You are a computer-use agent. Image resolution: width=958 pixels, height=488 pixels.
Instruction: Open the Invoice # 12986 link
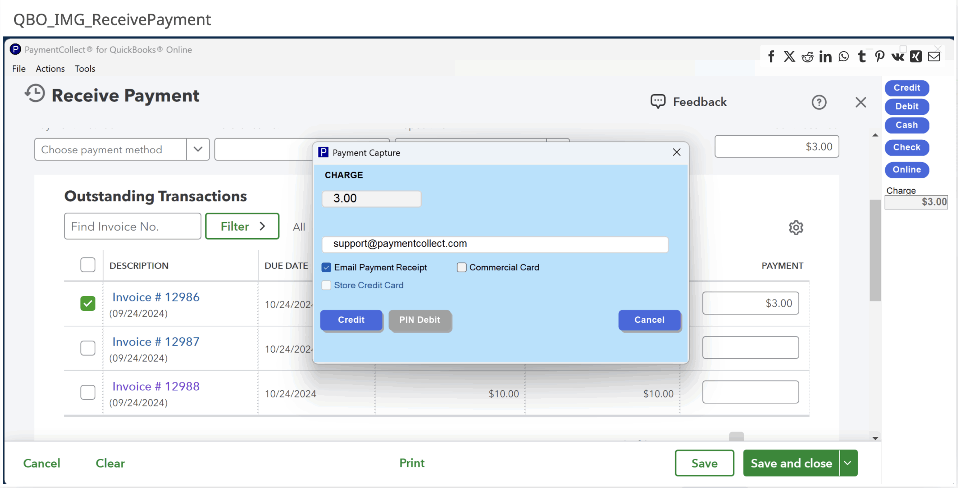156,297
